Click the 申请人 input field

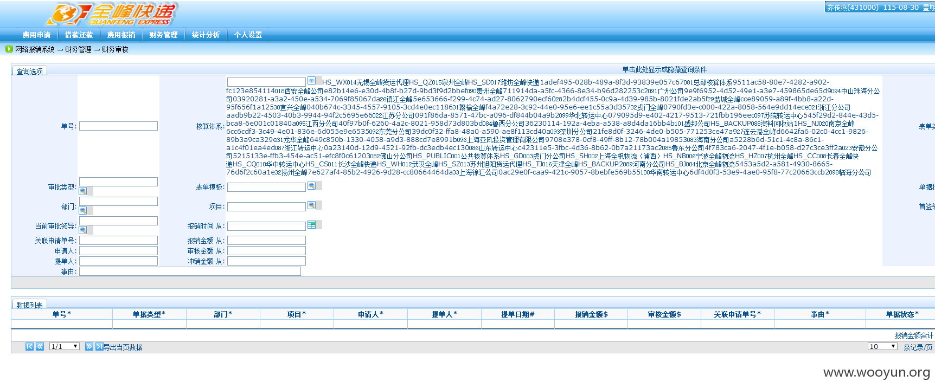(x=118, y=250)
